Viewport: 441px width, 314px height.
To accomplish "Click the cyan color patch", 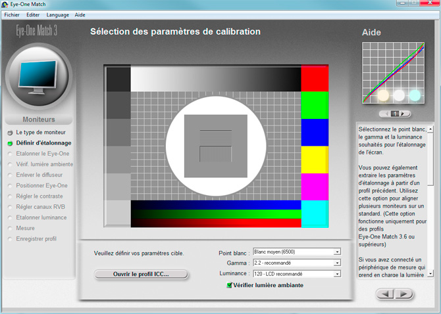I will coord(315,214).
